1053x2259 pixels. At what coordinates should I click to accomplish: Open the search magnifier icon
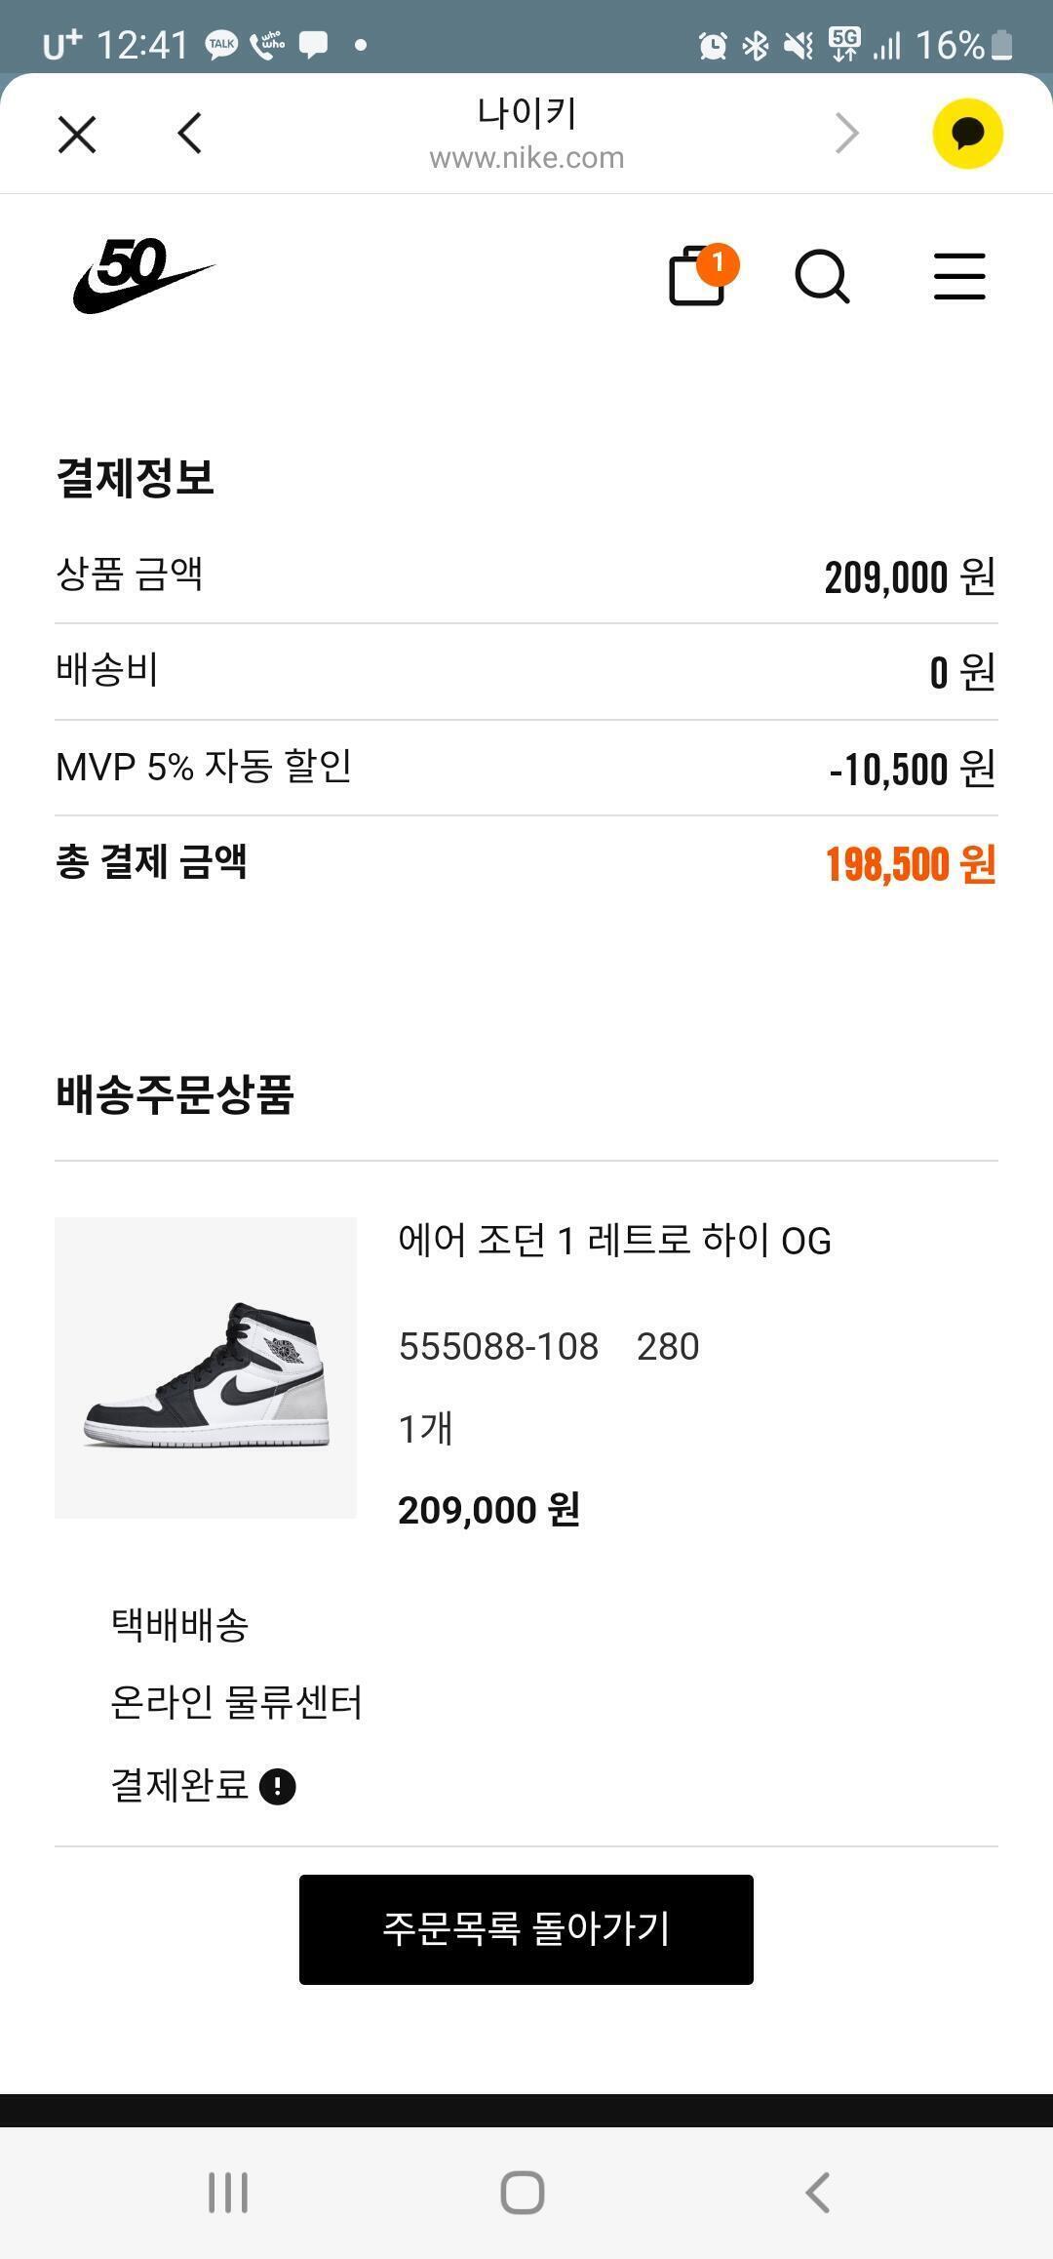point(823,277)
